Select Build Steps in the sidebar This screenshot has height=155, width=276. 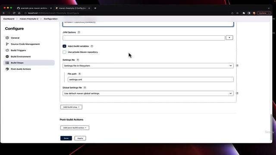click(x=29, y=63)
